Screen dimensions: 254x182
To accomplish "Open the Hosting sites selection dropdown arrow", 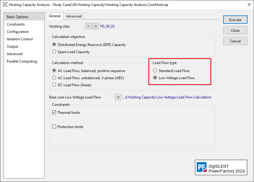I will click(x=88, y=26).
